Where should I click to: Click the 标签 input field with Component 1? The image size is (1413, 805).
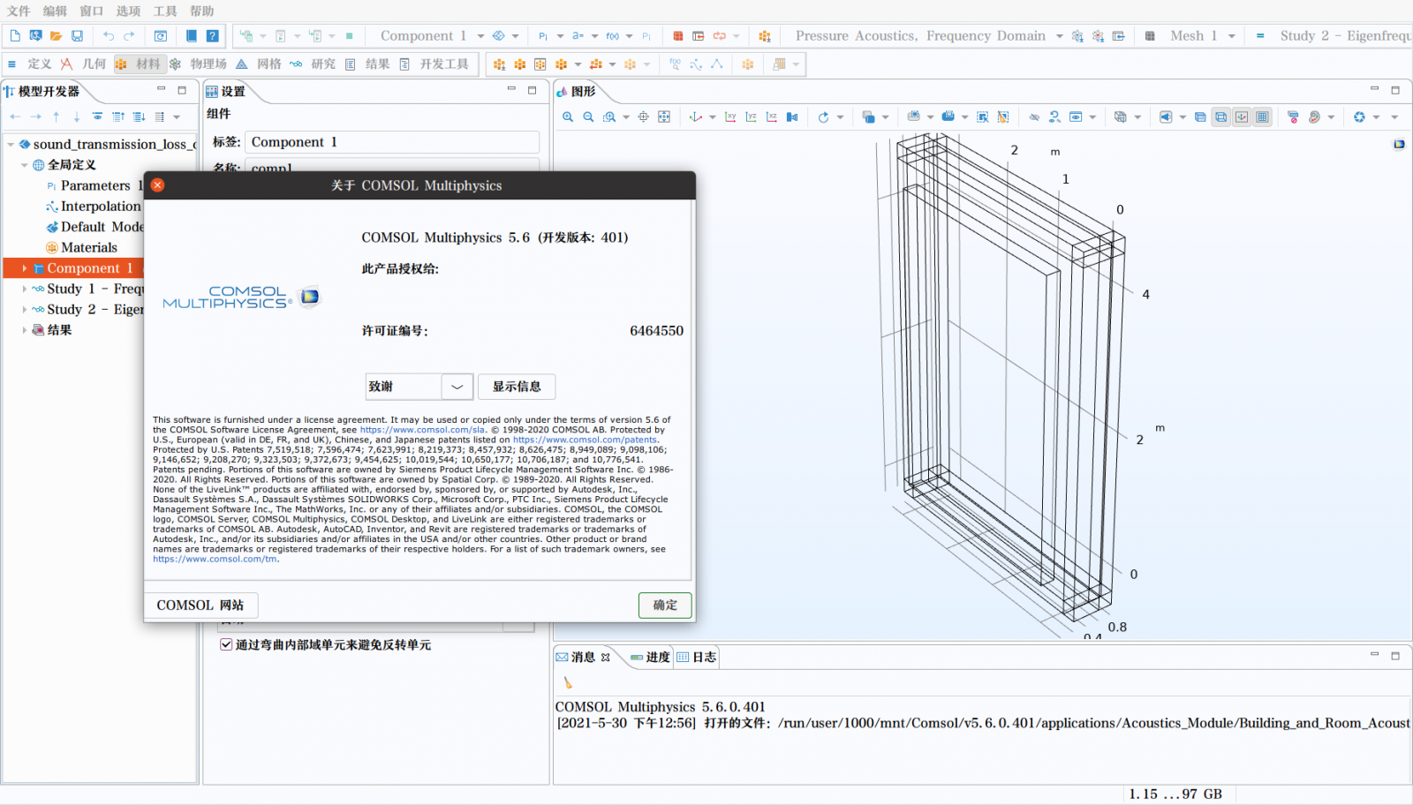(392, 142)
